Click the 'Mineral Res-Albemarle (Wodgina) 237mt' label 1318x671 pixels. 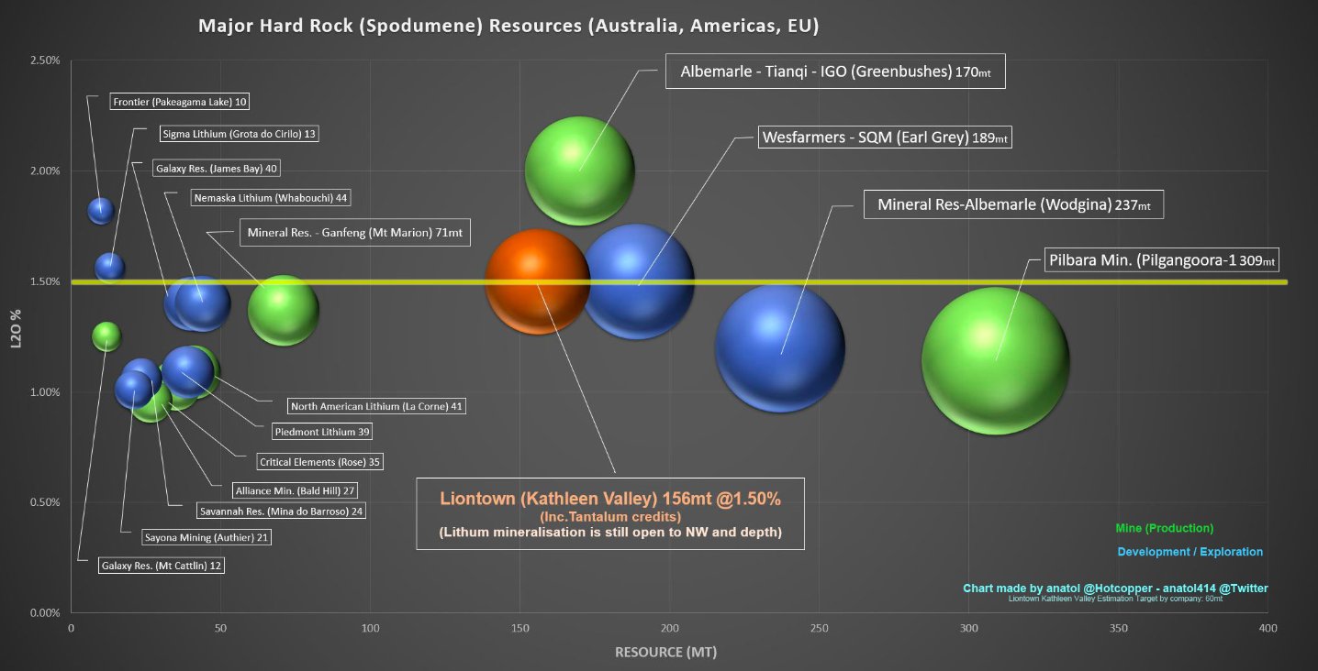click(x=1013, y=204)
